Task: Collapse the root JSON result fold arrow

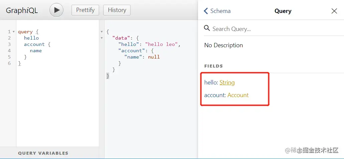Action: (x=102, y=32)
